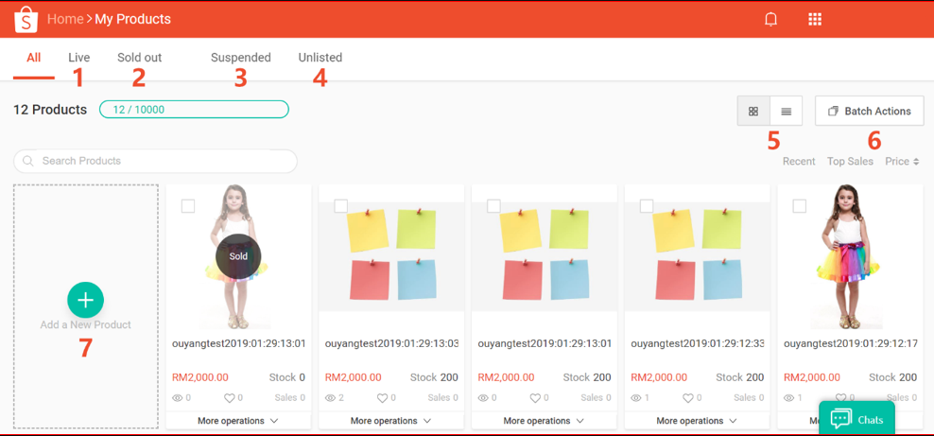The width and height of the screenshot is (934, 436).
Task: Click likes heart icon on 12:33 product
Action: (x=688, y=398)
